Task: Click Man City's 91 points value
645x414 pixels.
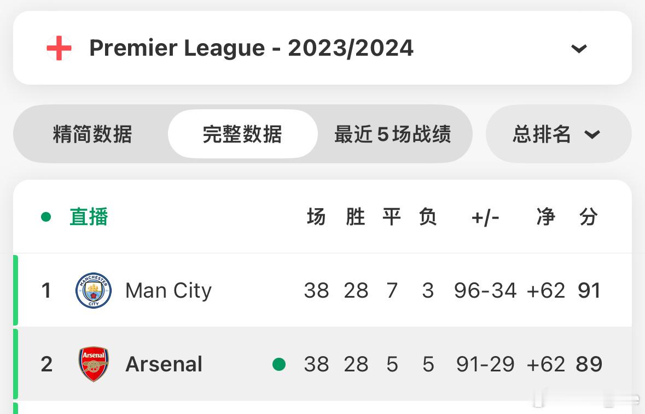Action: [589, 291]
